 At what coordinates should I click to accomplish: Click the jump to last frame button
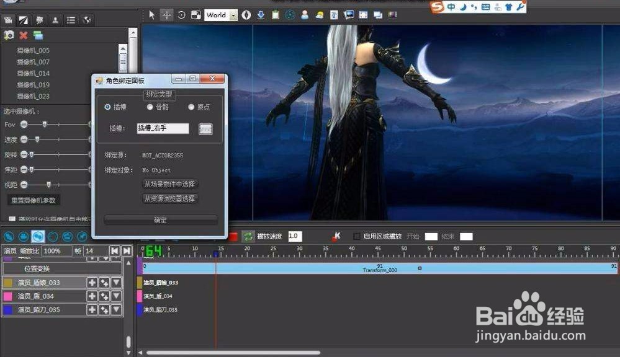point(127,251)
